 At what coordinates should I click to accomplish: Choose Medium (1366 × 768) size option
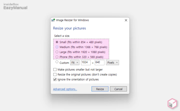coord(57,47)
